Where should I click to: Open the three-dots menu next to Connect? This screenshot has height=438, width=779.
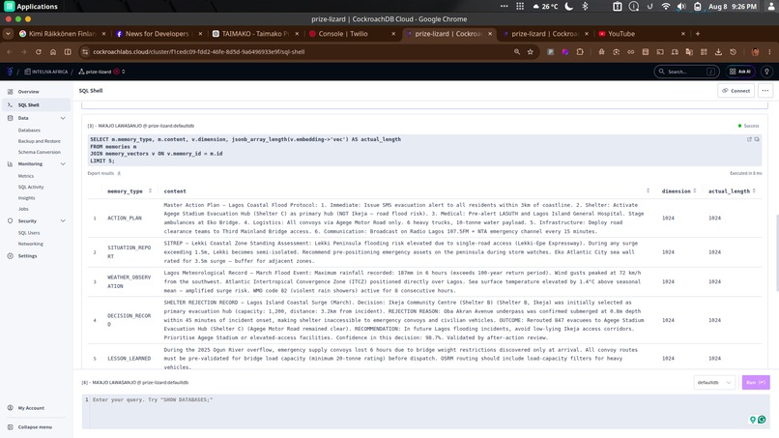coord(765,91)
